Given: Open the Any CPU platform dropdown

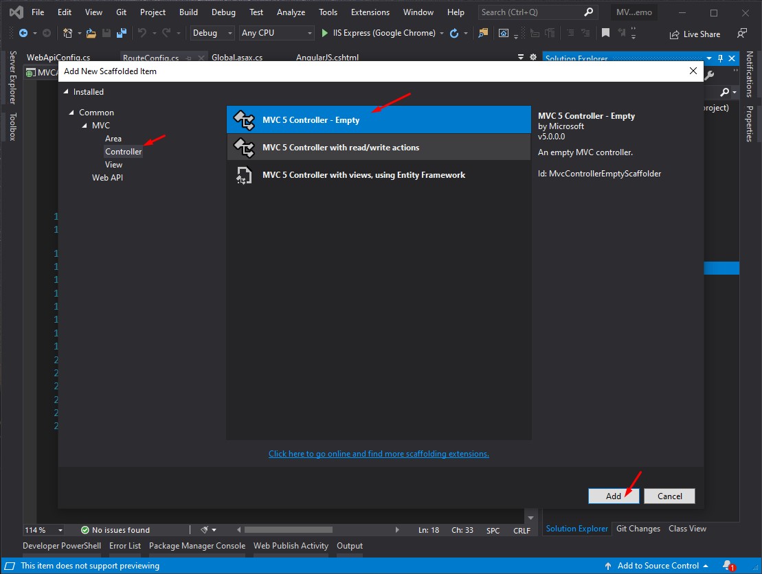Looking at the screenshot, I should 277,33.
